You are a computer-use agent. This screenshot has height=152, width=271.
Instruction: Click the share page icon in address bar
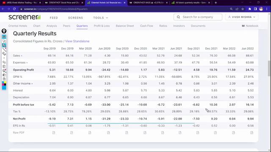[x=237, y=9]
